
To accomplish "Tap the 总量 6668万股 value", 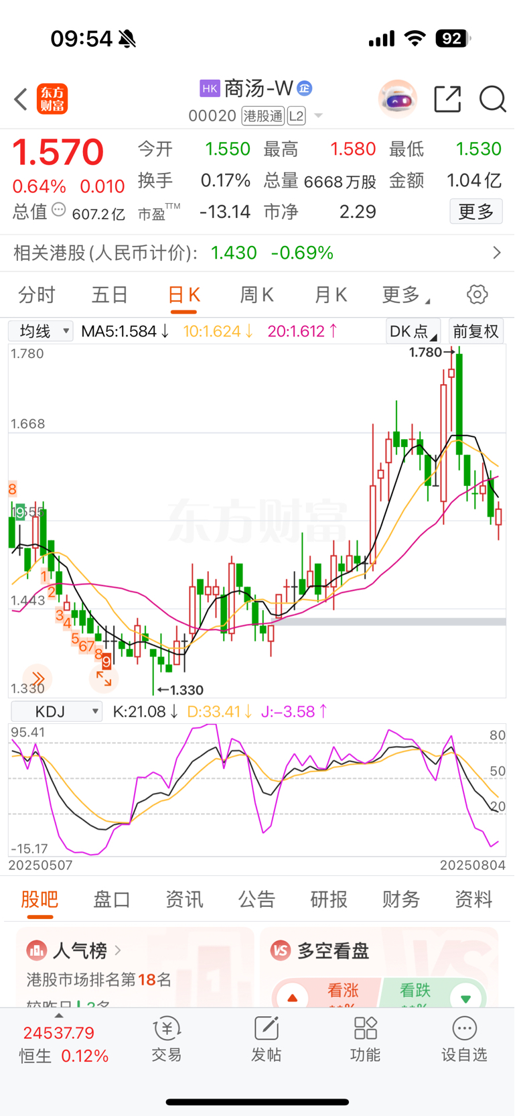I will pyautogui.click(x=319, y=181).
